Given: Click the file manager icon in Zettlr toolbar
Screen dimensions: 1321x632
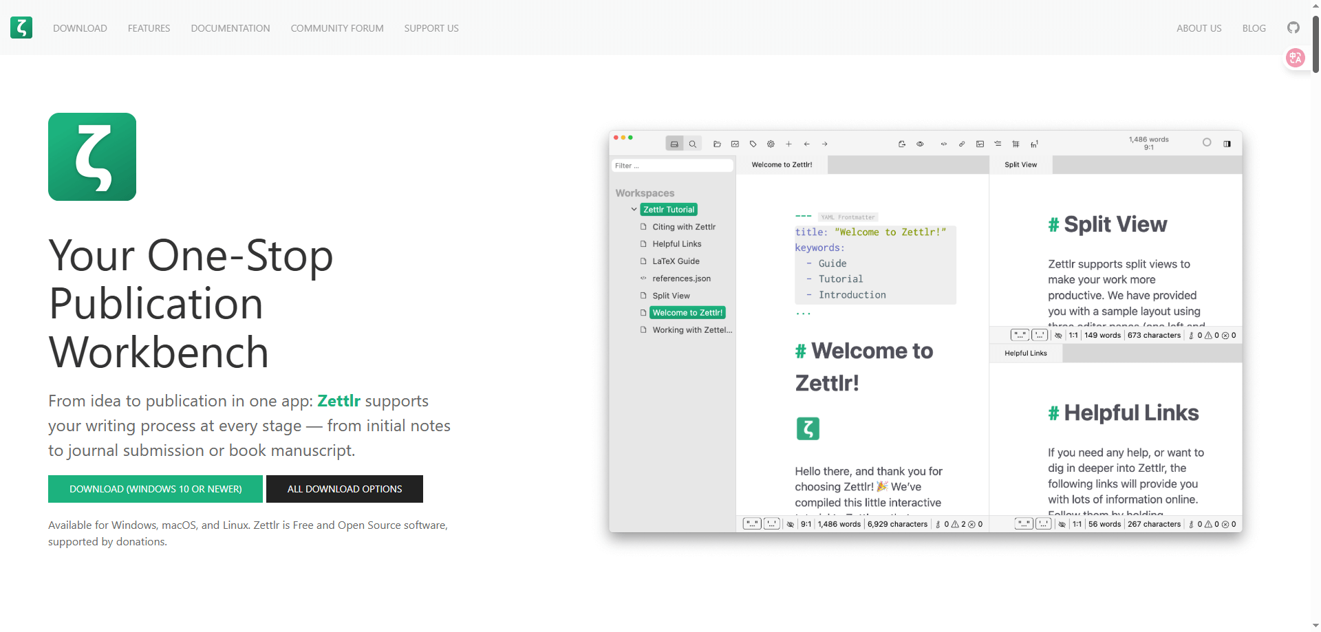Looking at the screenshot, I should pos(674,144).
